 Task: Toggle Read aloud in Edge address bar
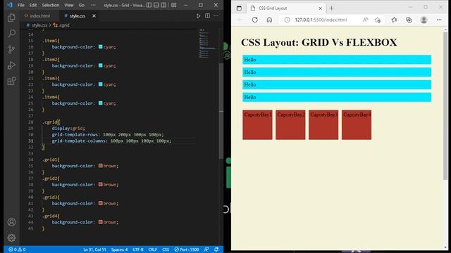(x=365, y=20)
